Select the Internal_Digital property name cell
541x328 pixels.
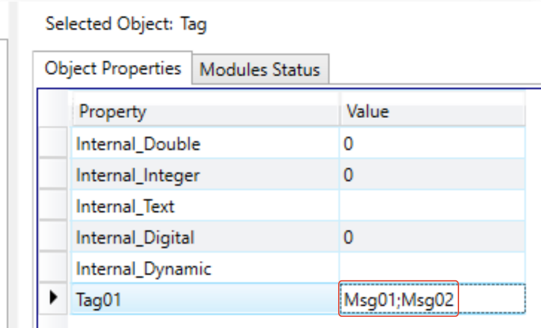[205, 237]
